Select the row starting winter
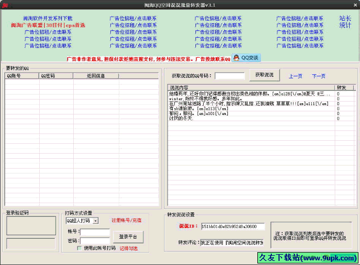 (261, 99)
